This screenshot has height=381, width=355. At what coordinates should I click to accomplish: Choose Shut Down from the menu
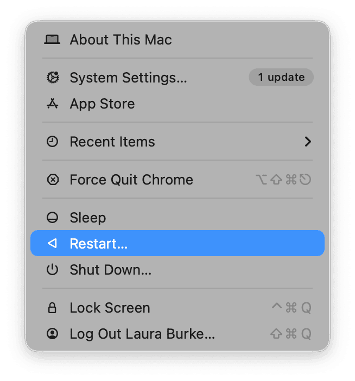point(111,270)
